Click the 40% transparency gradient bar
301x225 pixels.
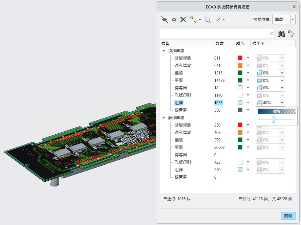click(277, 111)
